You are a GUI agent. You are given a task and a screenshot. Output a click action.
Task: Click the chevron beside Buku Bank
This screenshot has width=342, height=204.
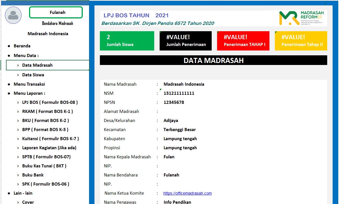coord(18,175)
